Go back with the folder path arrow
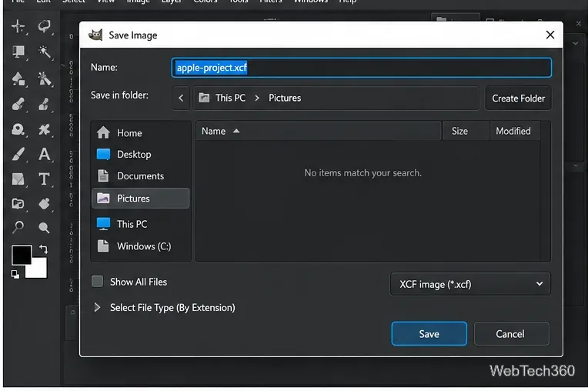 pyautogui.click(x=181, y=98)
